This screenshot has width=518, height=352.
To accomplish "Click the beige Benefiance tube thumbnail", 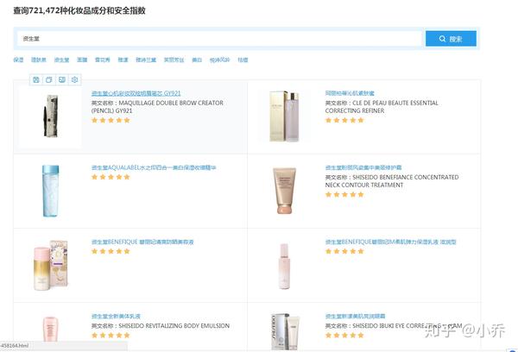I will 284,191.
